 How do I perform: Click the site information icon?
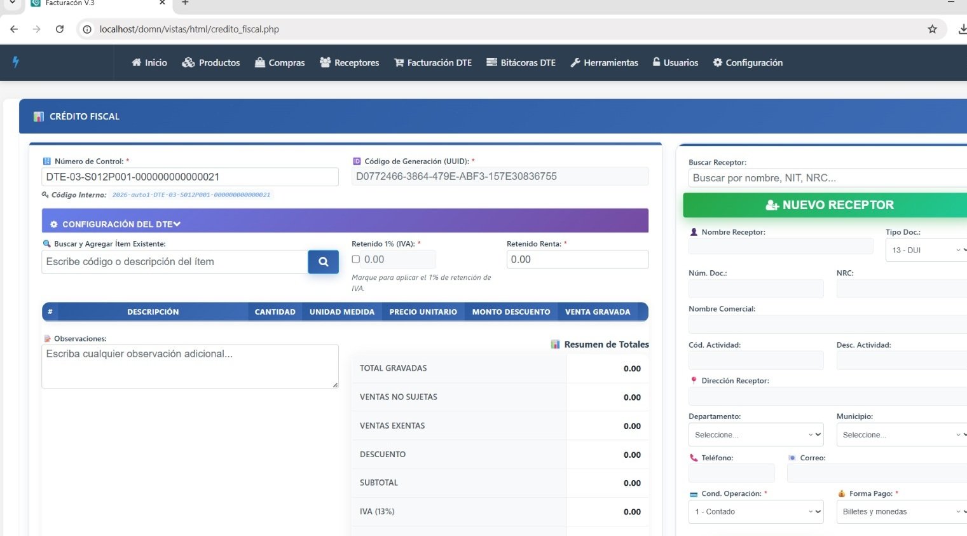pyautogui.click(x=88, y=29)
